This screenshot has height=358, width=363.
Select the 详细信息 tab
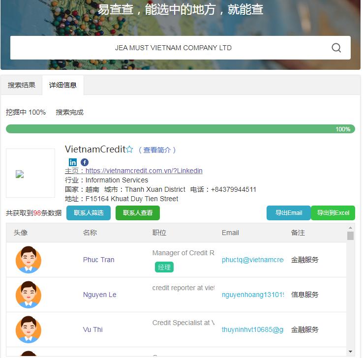(63, 85)
